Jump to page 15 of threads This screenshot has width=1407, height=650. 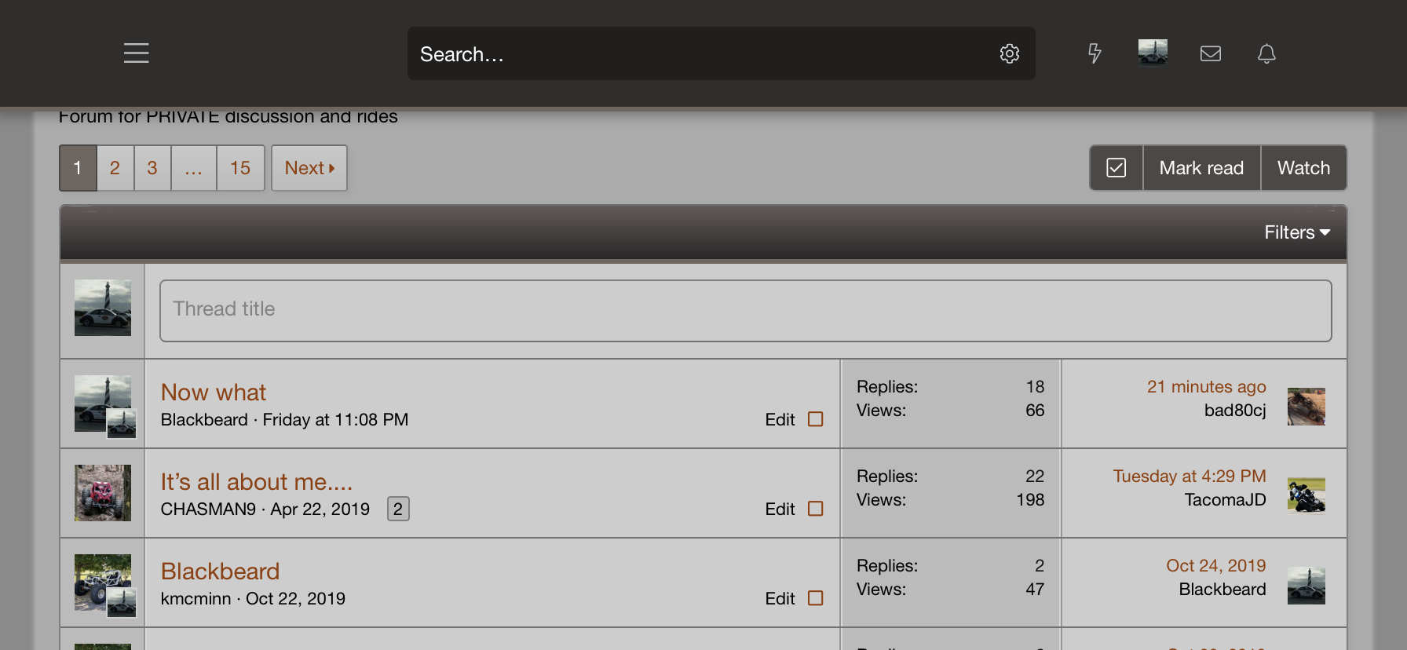[x=239, y=168]
